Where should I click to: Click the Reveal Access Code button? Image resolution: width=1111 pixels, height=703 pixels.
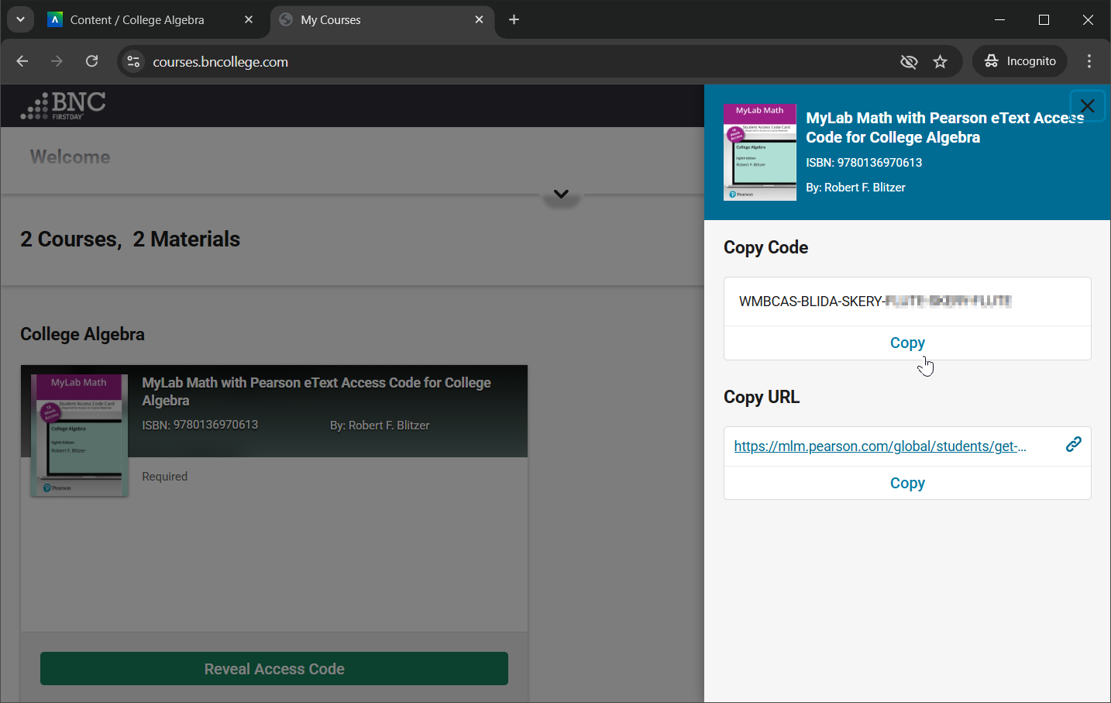tap(274, 669)
